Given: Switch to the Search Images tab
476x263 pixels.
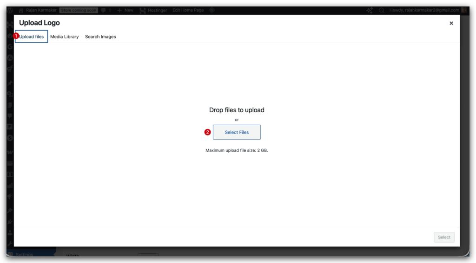Looking at the screenshot, I should tap(100, 37).
